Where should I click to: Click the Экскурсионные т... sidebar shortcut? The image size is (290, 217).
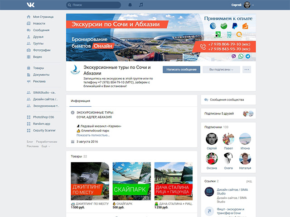pos(46,106)
